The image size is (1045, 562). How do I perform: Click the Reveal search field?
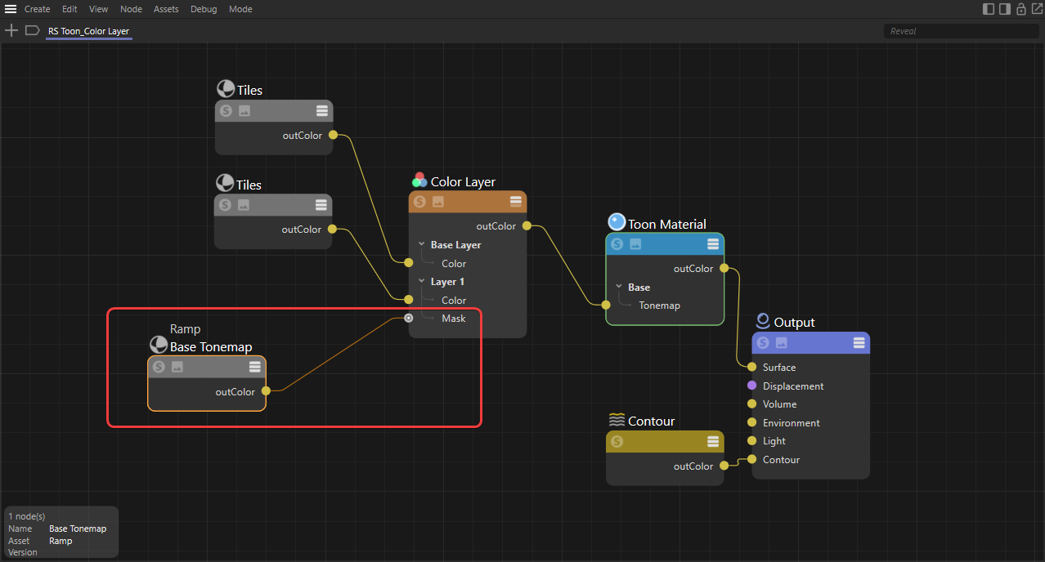[x=960, y=31]
